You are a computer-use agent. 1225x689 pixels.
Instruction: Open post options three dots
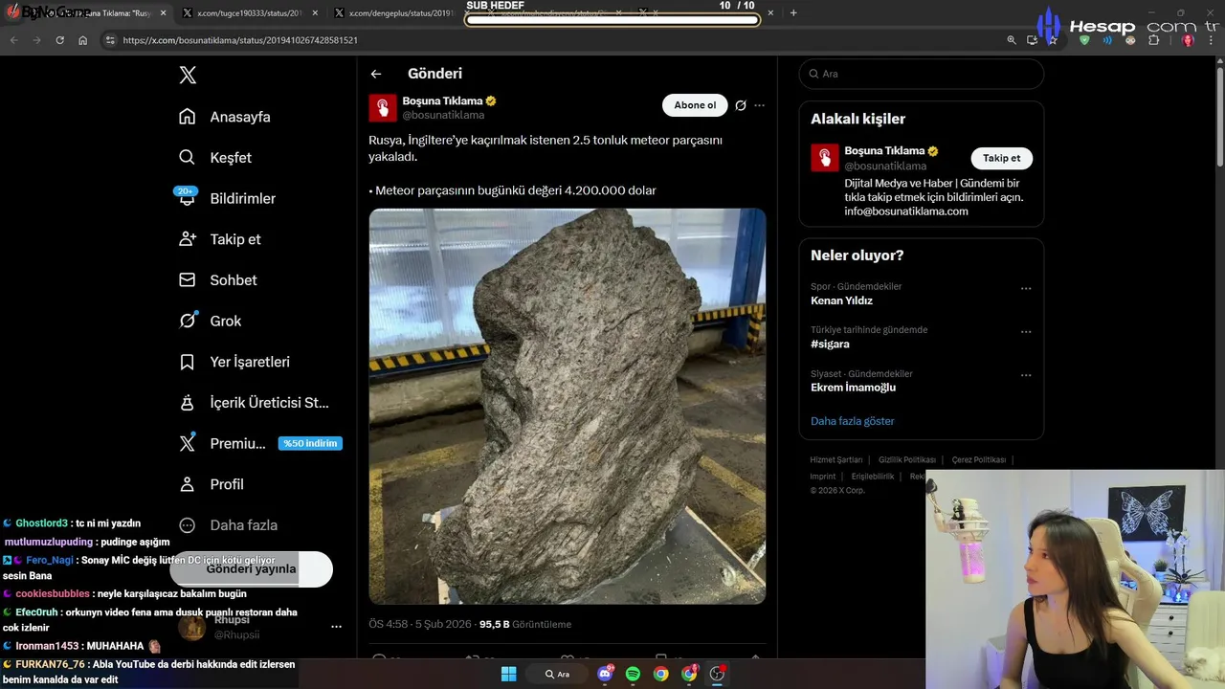760,105
